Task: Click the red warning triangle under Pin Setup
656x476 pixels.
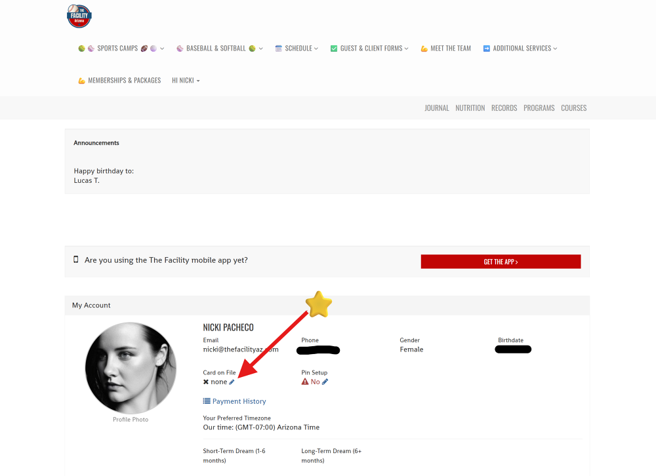Action: [305, 382]
